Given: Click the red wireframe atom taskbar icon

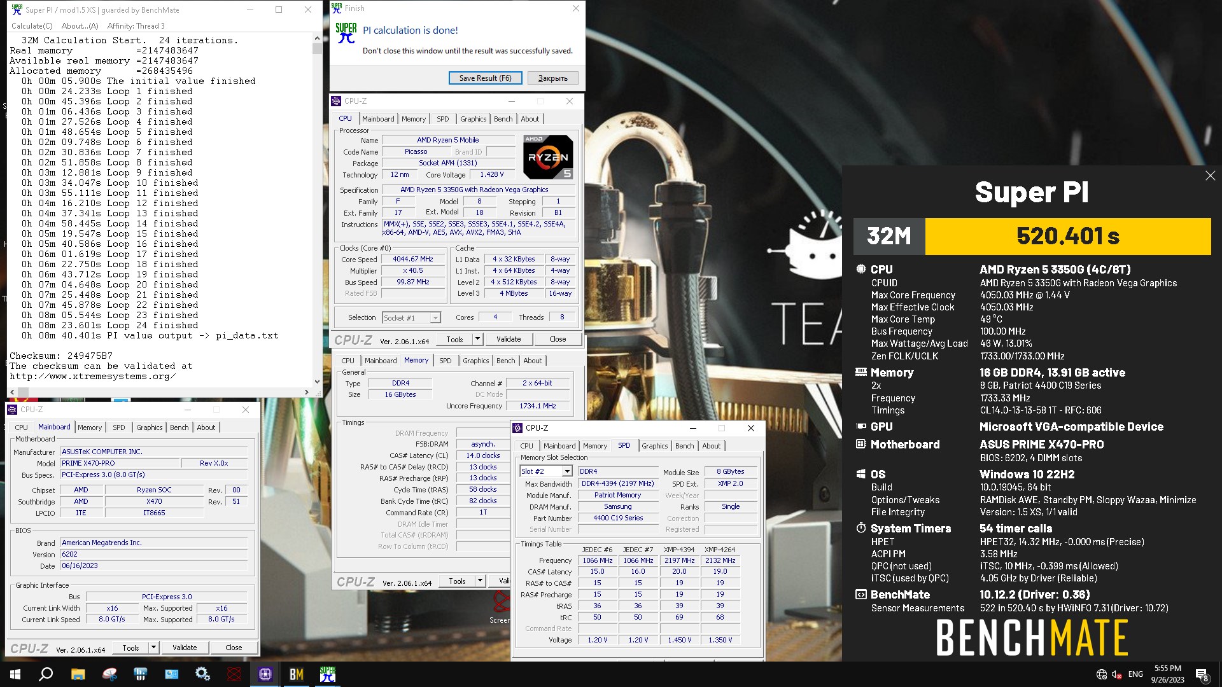Looking at the screenshot, I should (234, 674).
